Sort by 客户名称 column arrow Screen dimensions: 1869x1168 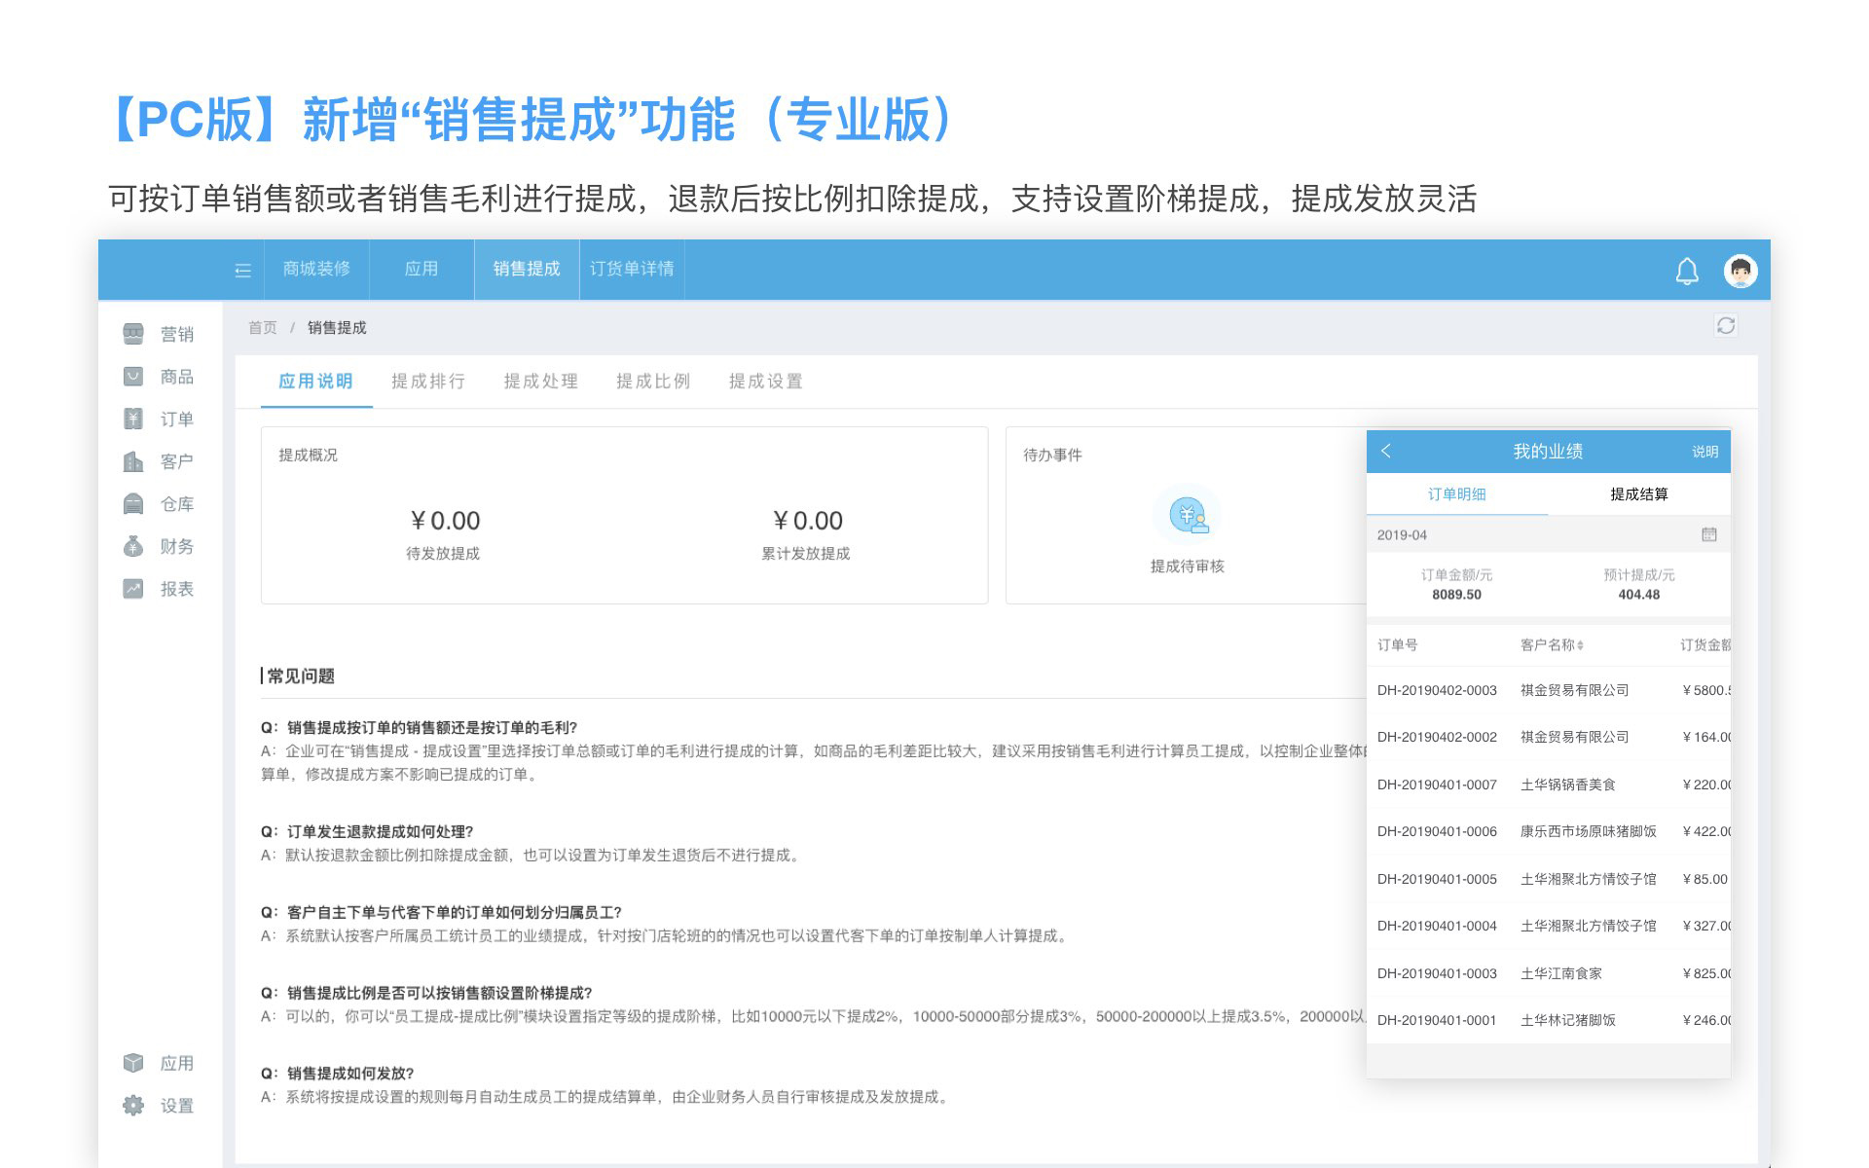pos(1580,645)
